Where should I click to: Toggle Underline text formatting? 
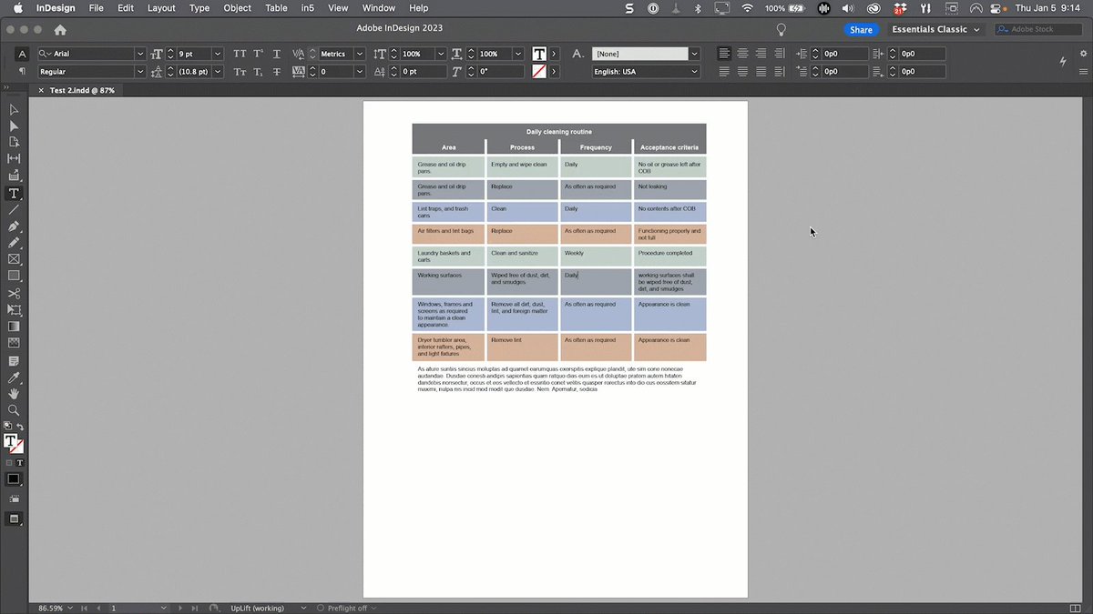[277, 54]
